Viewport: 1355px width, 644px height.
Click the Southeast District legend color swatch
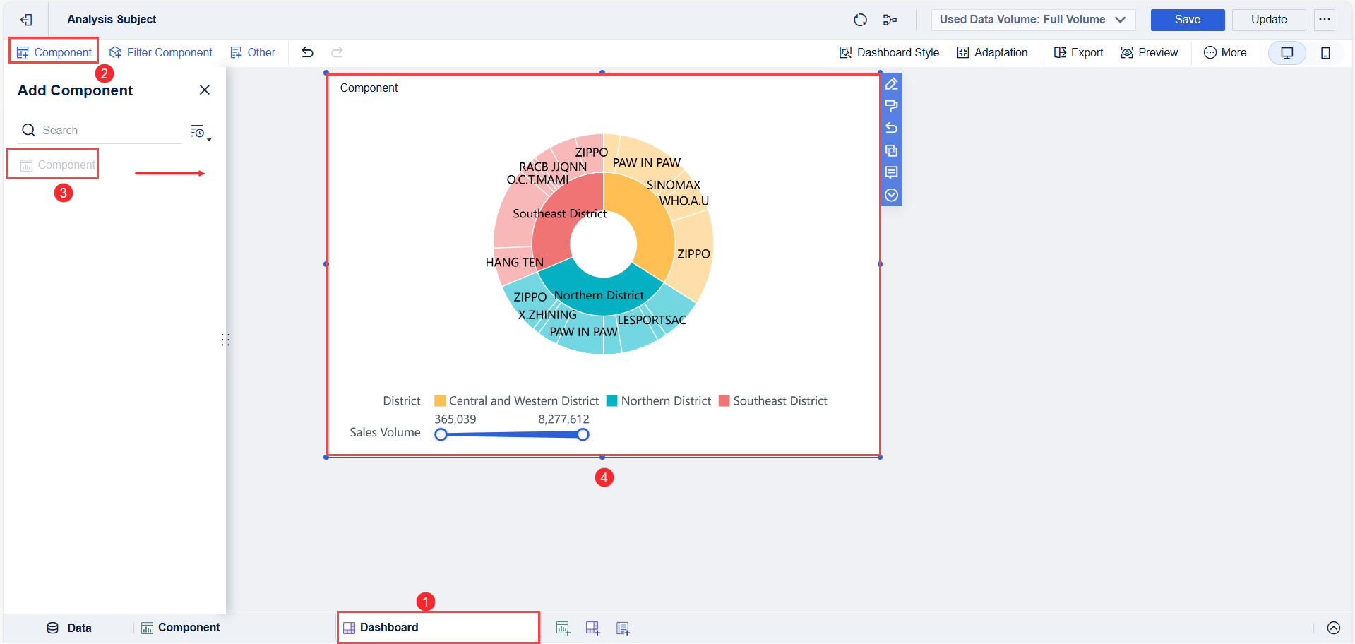click(x=724, y=401)
